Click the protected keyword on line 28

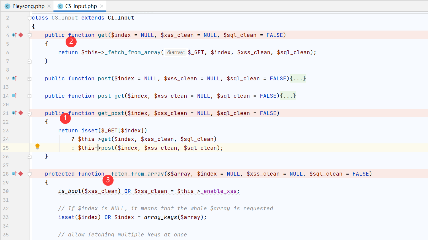pos(60,174)
